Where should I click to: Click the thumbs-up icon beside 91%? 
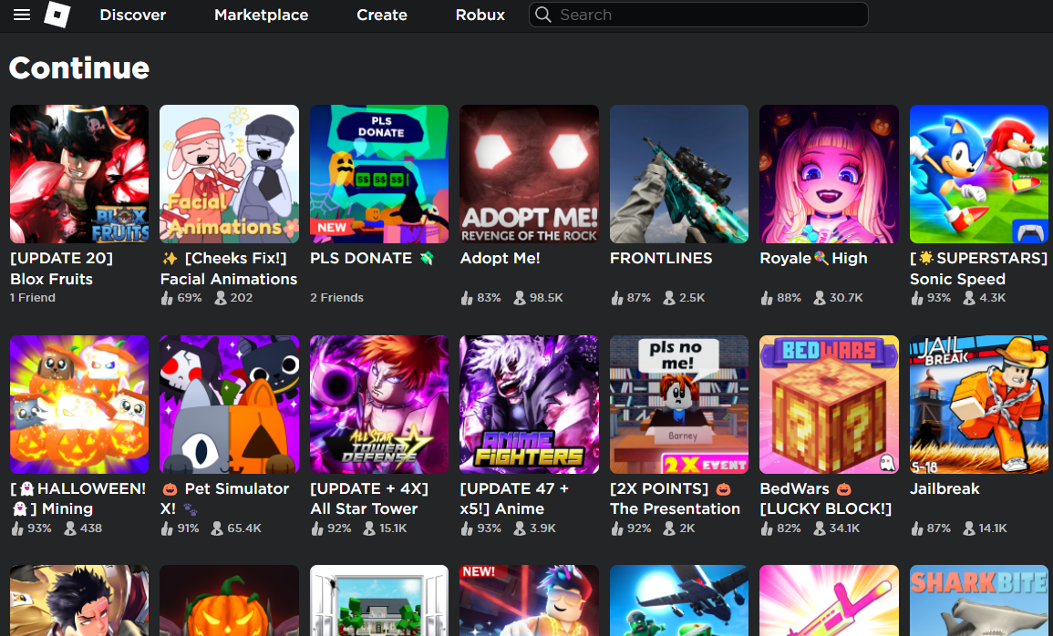point(167,528)
